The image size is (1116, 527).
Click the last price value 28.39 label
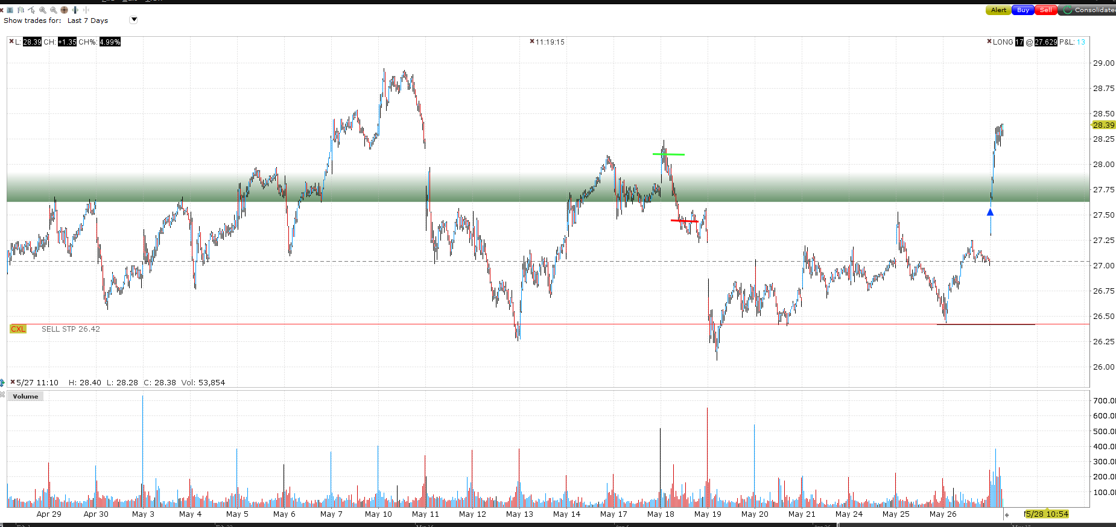click(x=32, y=42)
